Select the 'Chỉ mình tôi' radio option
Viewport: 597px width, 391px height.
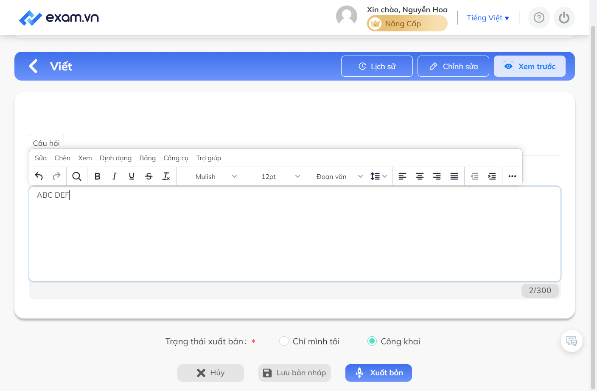pos(284,341)
